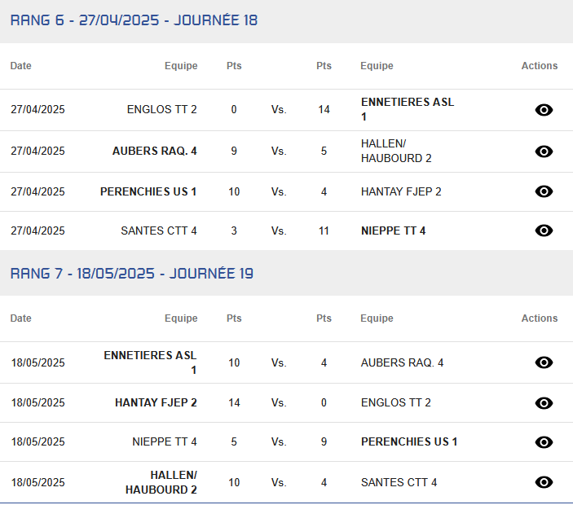Click PERENCHIES US 1 home team name
573x505 pixels.
[x=148, y=191]
